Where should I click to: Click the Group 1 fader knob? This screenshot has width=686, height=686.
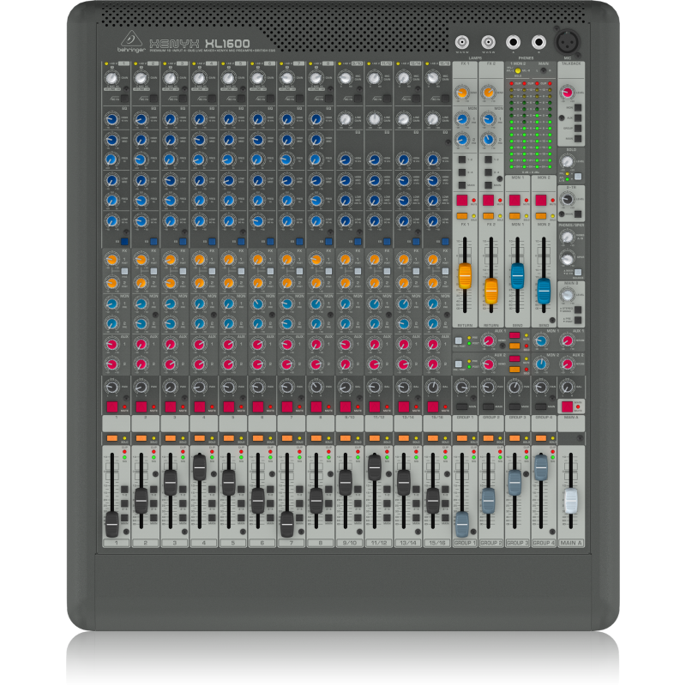tap(461, 521)
